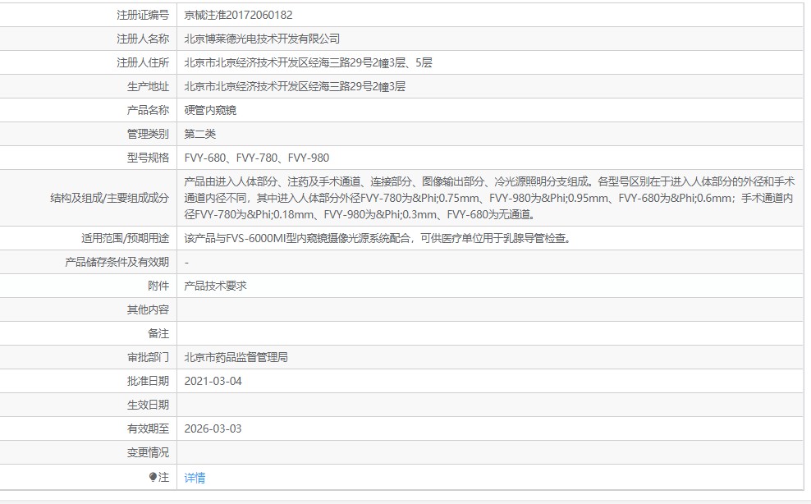Click the 产品储存条件及有效期 label

click(117, 262)
